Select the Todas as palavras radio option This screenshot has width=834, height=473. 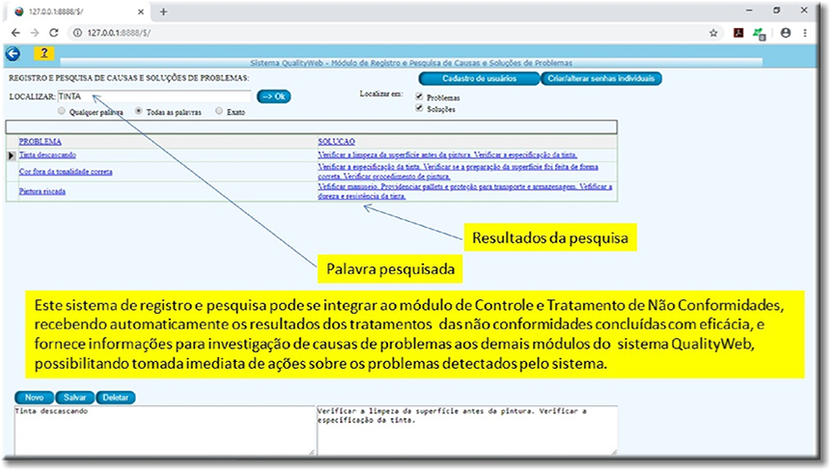coord(139,111)
